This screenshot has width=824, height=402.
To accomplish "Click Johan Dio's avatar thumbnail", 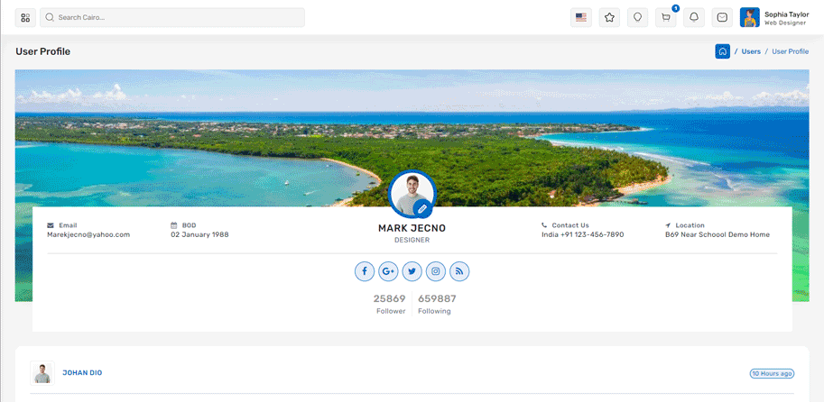I will tap(42, 372).
